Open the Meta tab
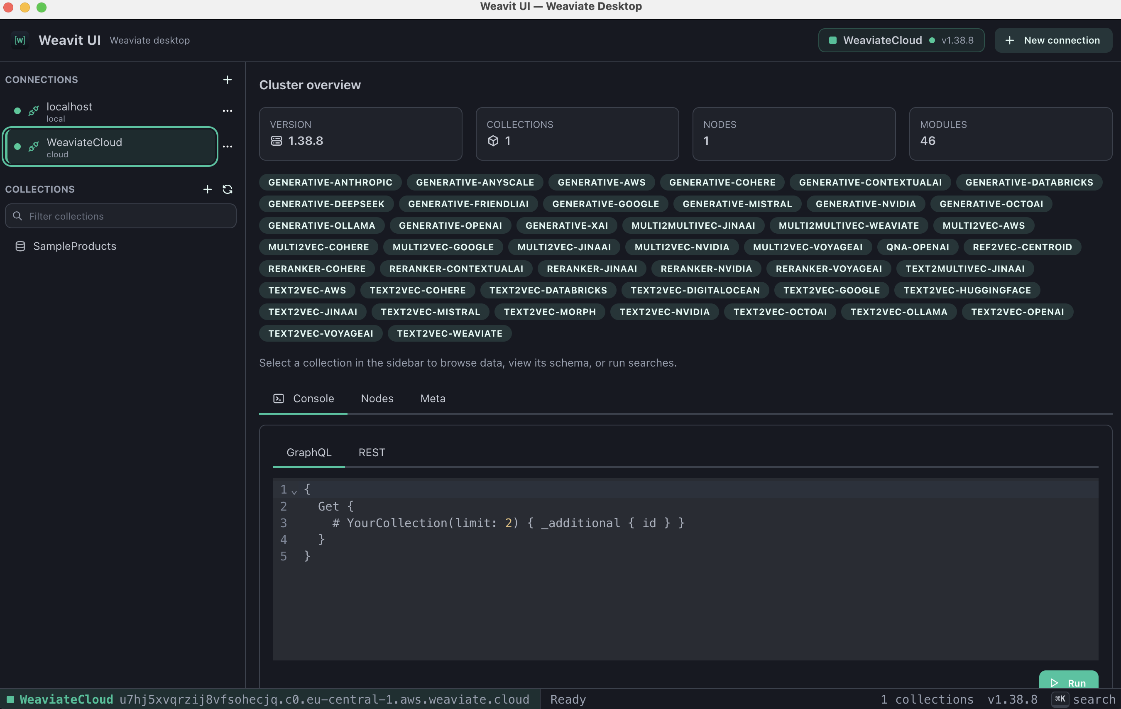The image size is (1121, 709). click(x=433, y=399)
